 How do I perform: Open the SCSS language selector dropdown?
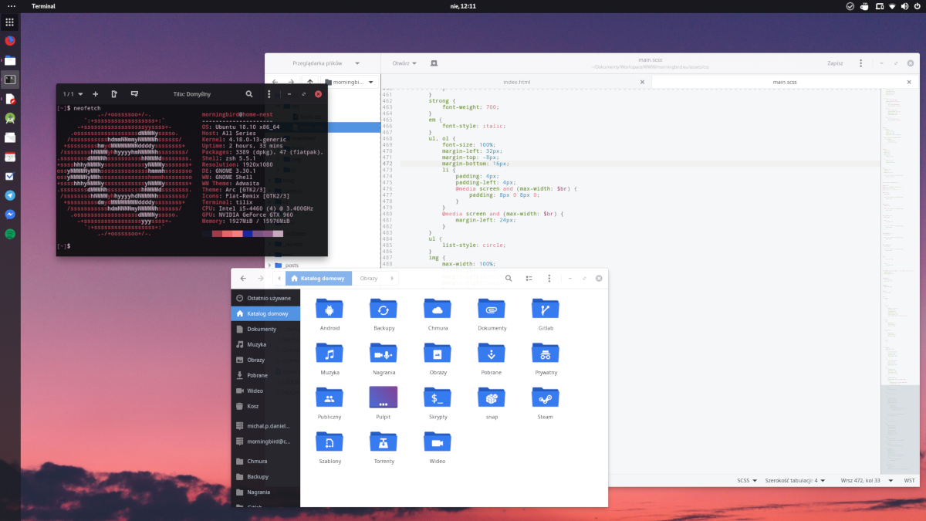click(746, 480)
